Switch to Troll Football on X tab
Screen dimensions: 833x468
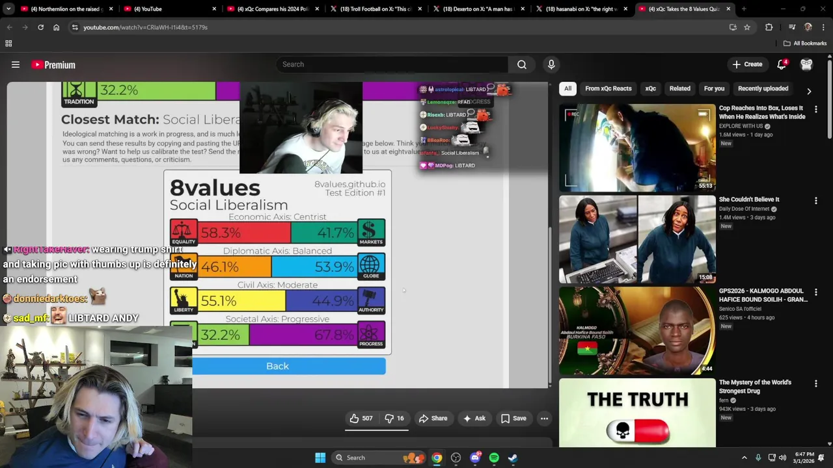click(x=377, y=9)
